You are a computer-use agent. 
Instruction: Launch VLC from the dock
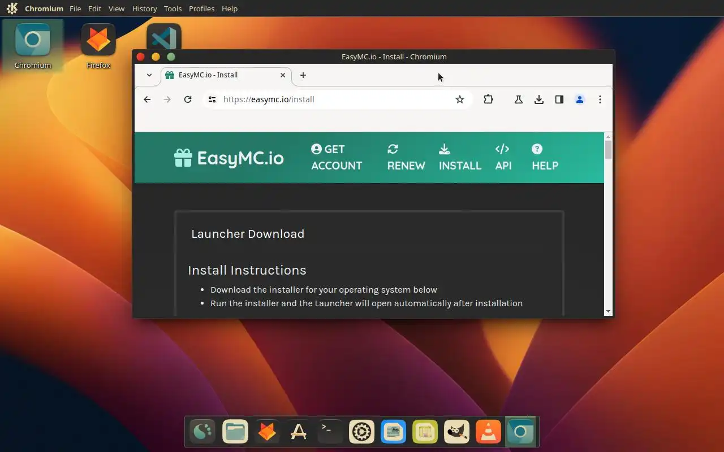point(488,432)
